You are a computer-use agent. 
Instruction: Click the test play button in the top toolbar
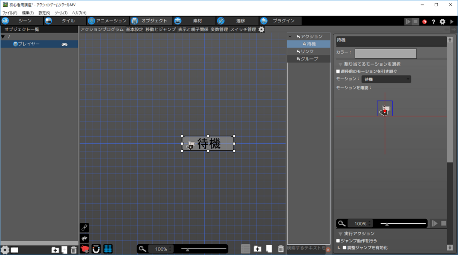[408, 21]
